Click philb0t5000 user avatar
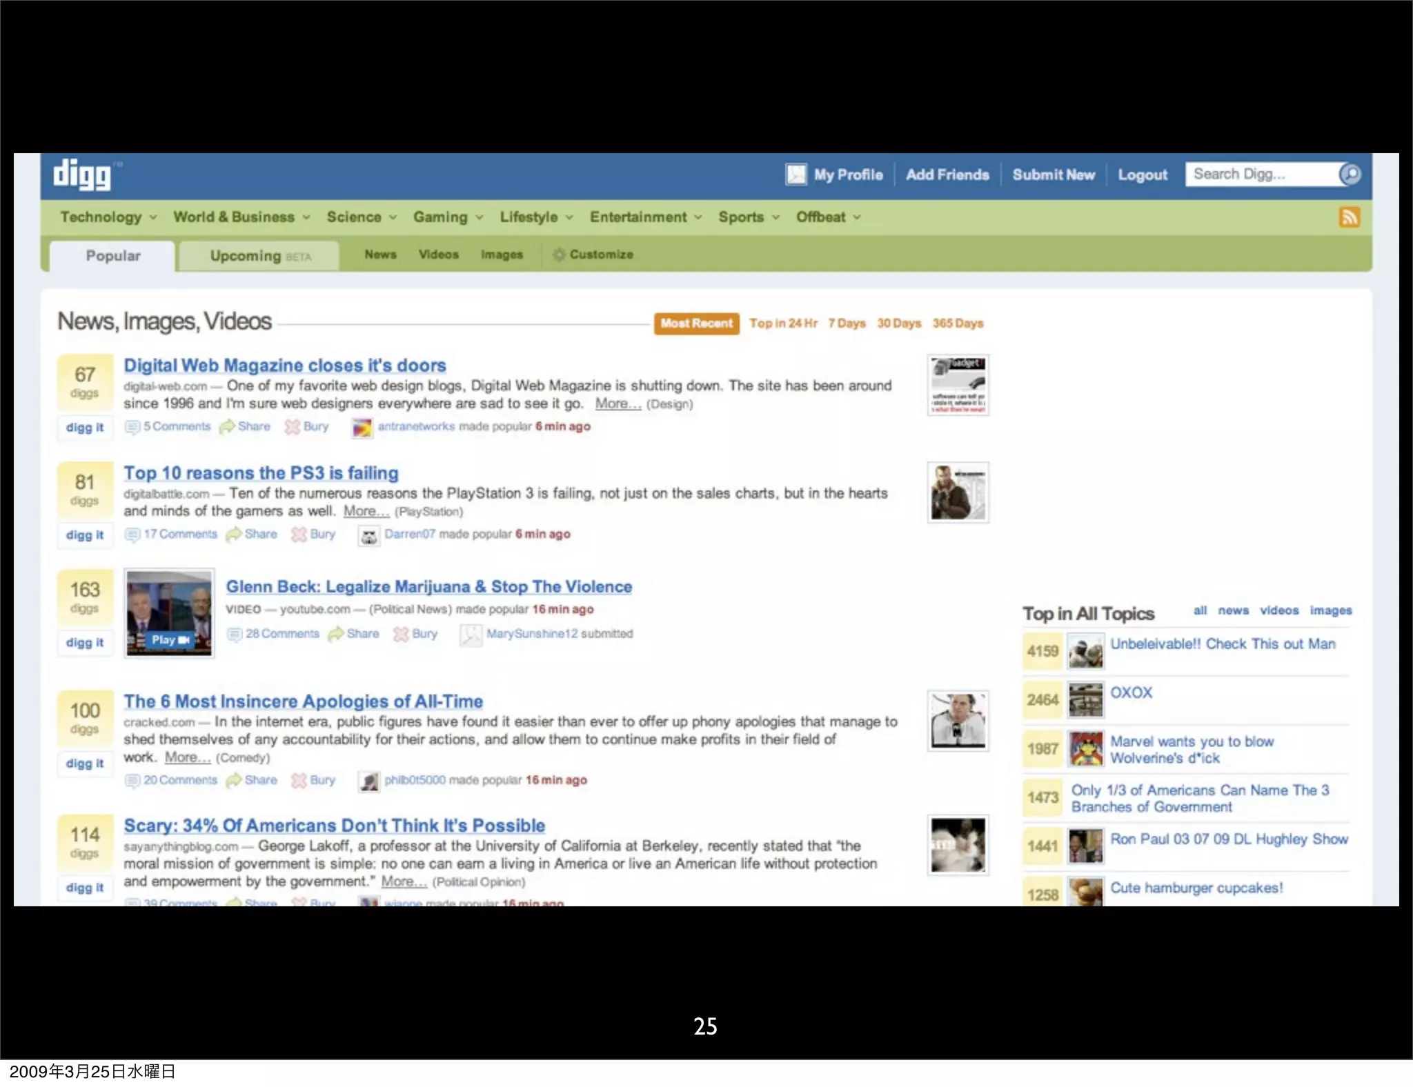Viewport: 1413px width, 1087px height. pos(368,781)
